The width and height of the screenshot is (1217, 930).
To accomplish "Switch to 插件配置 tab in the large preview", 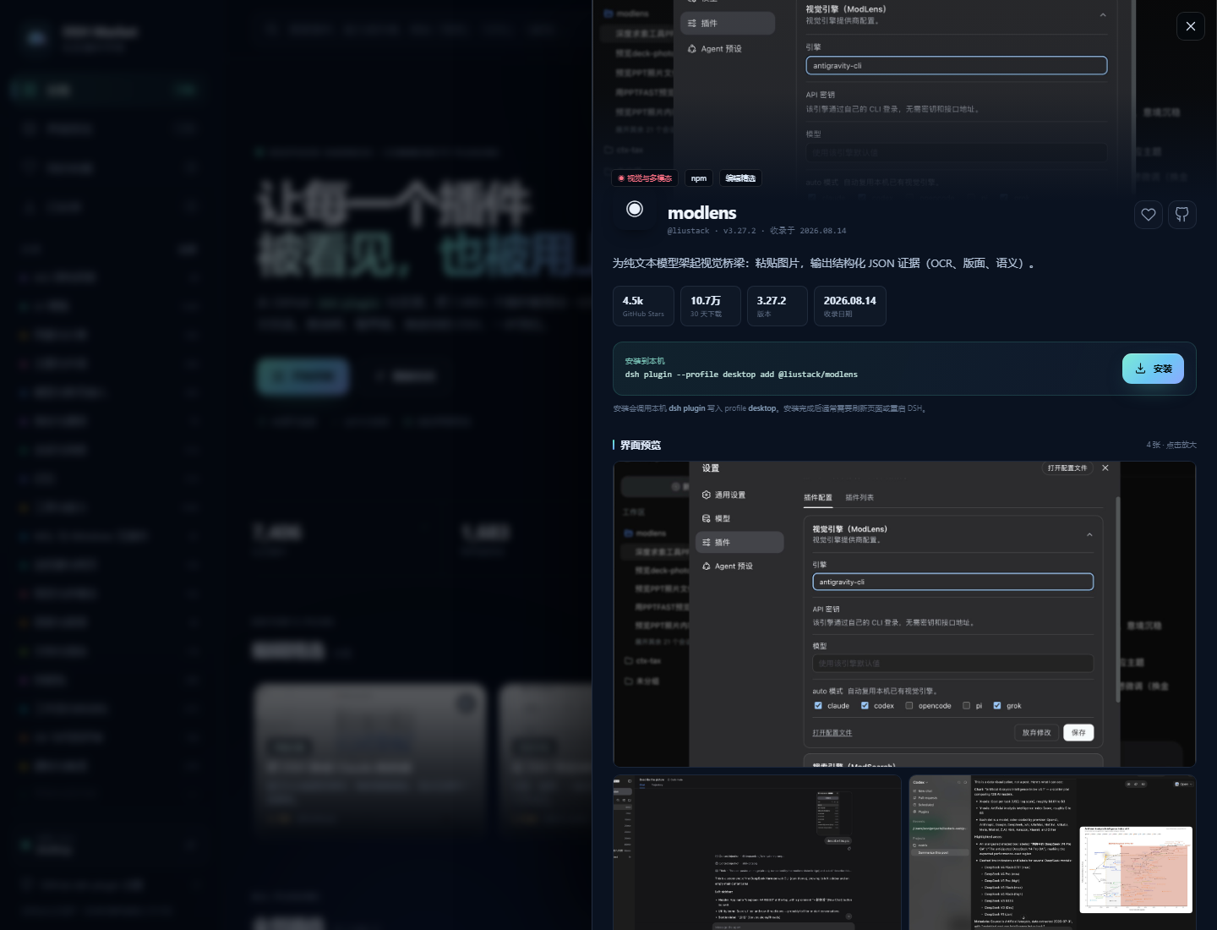I will (817, 497).
